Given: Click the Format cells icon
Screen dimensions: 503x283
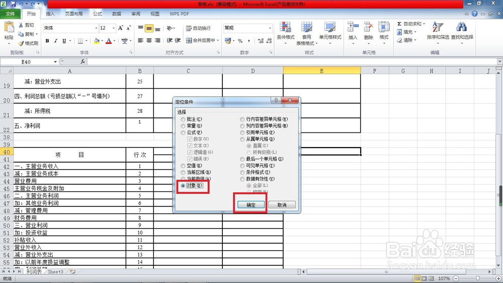Looking at the screenshot, I should [384, 27].
